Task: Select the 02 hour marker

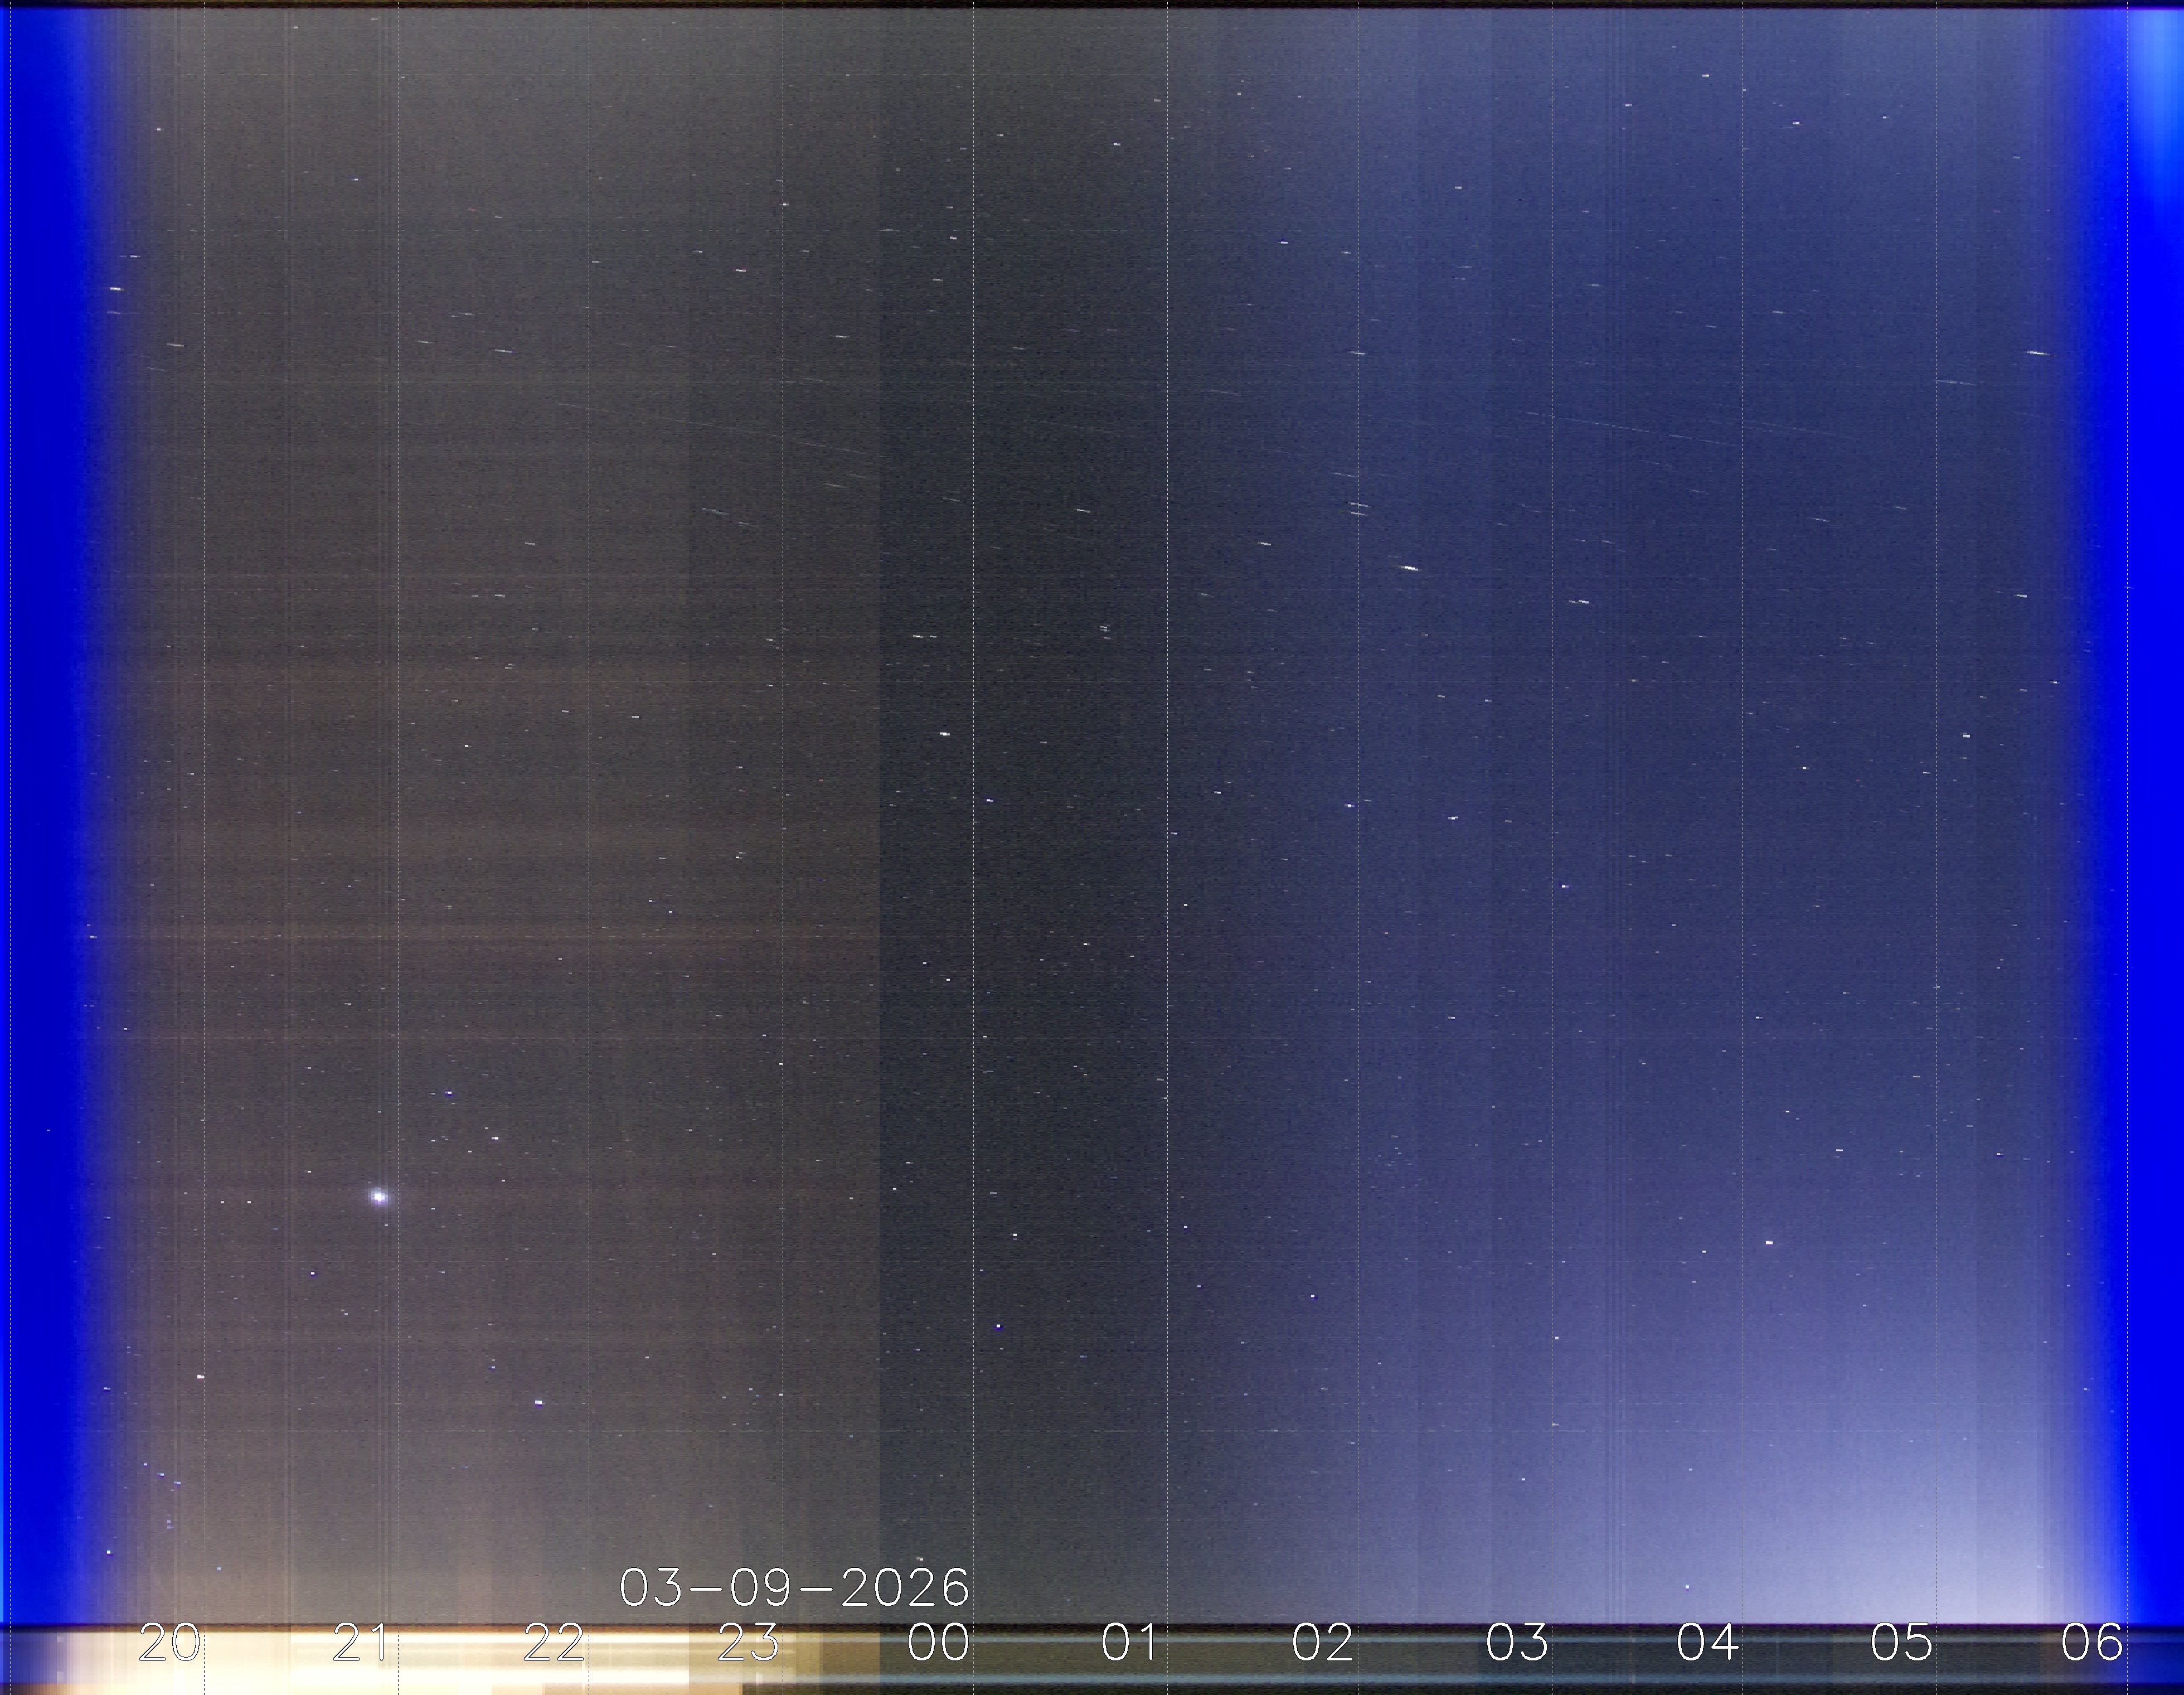Action: (x=1323, y=1642)
